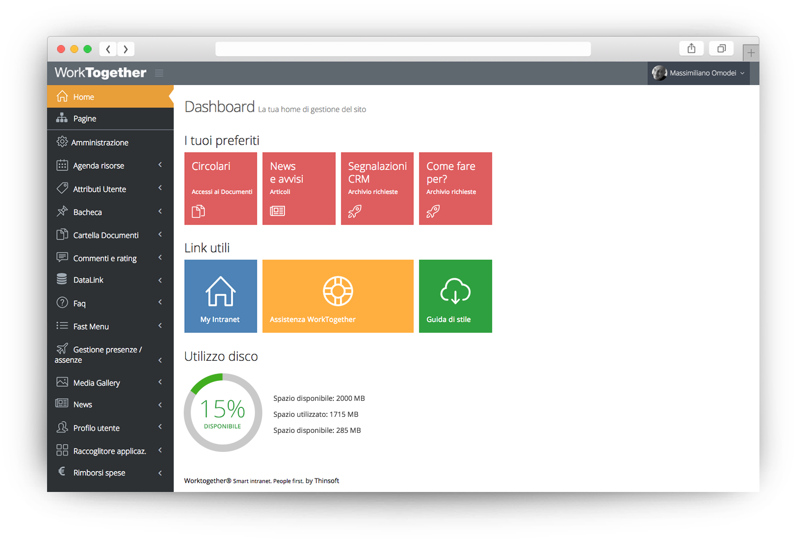Click the Pagine sitemap icon
This screenshot has width=798, height=539.
tap(62, 118)
